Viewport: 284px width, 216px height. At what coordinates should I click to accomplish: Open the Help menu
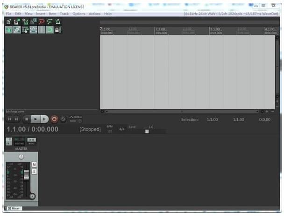[x=108, y=14]
